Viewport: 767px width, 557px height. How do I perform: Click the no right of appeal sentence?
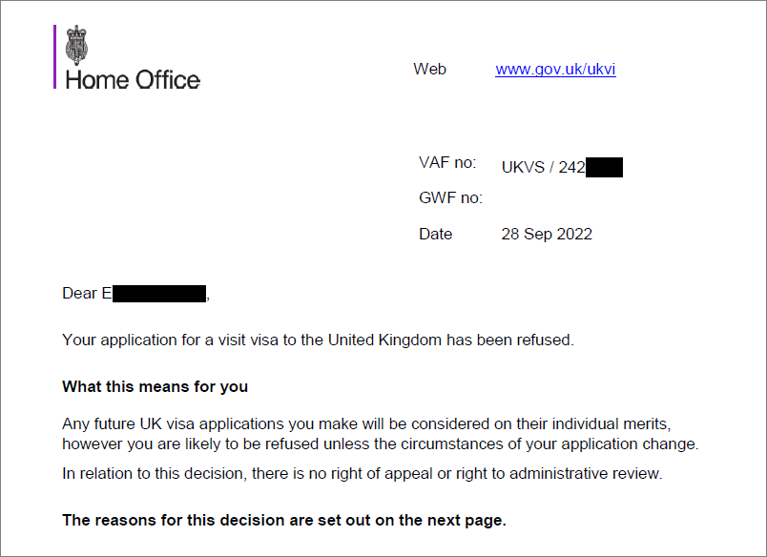363,474
